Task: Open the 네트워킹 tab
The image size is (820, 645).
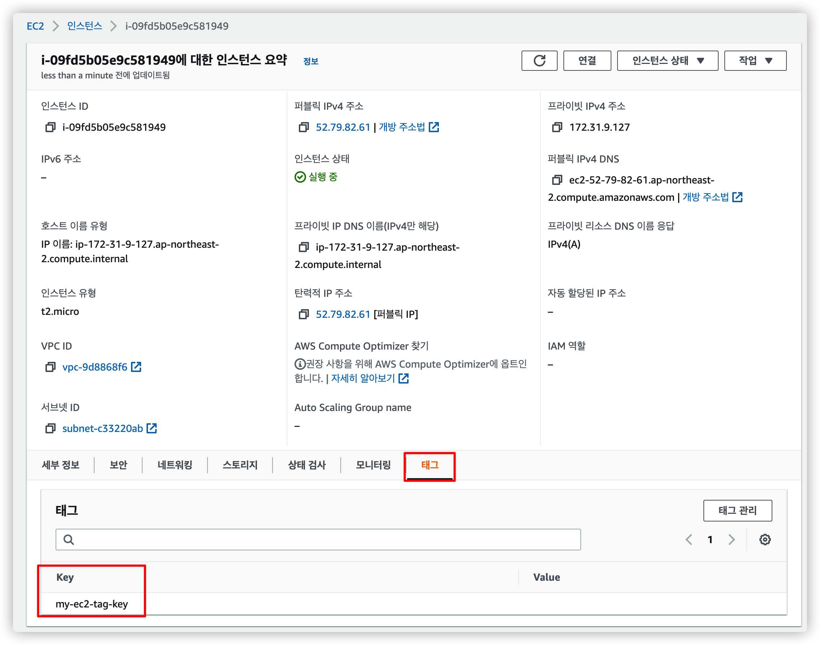Action: pos(175,465)
